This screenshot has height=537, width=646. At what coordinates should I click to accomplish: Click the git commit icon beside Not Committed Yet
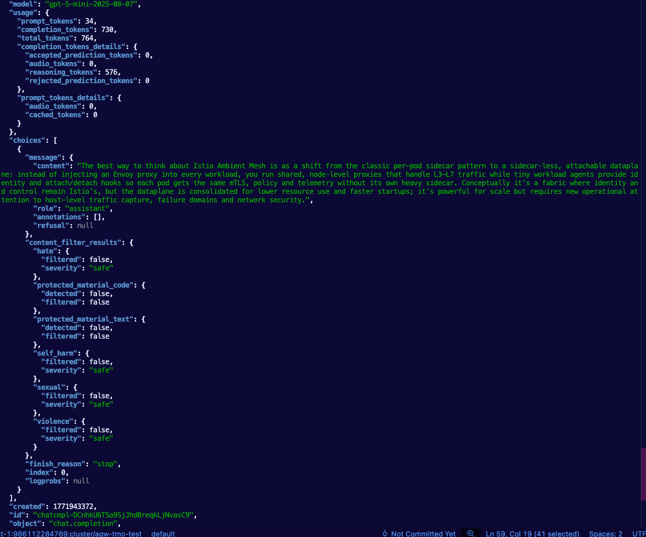coord(385,533)
